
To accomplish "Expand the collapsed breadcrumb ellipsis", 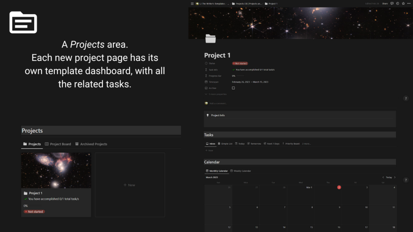I will point(228,4).
